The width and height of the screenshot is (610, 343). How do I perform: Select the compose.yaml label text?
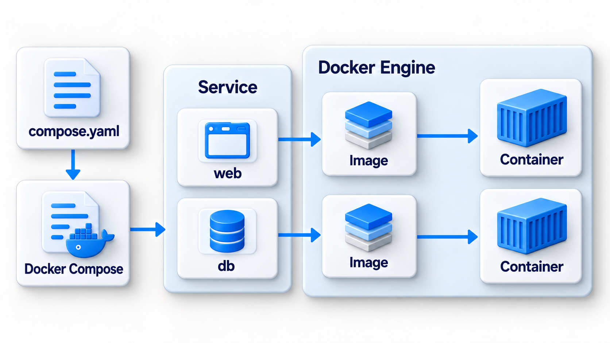coord(74,132)
